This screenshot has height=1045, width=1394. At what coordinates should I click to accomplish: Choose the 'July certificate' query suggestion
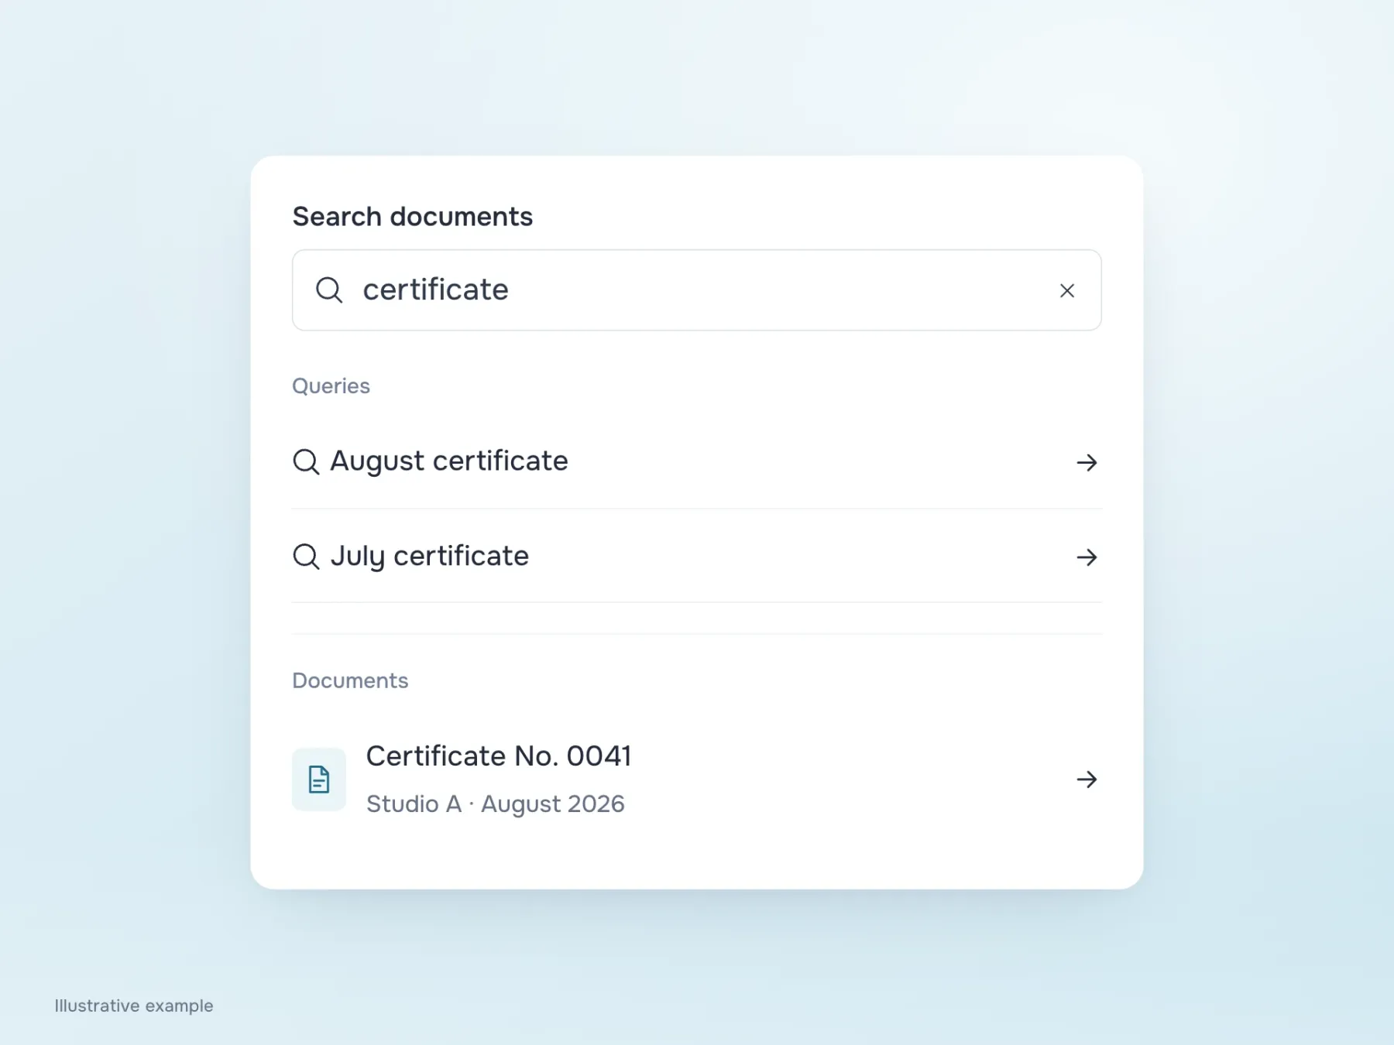(x=696, y=557)
